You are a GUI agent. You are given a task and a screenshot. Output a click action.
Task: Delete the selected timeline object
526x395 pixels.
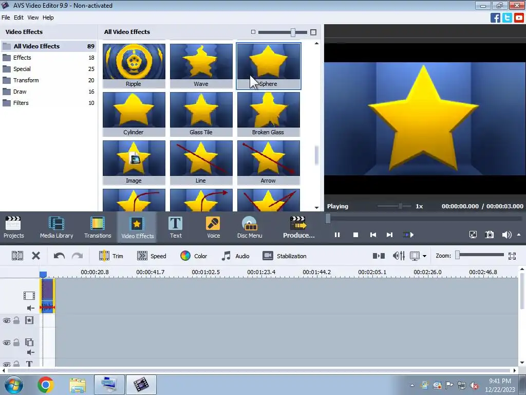pos(36,256)
